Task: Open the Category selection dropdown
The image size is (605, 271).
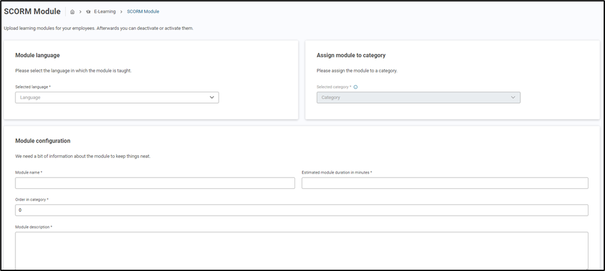Action: 418,97
